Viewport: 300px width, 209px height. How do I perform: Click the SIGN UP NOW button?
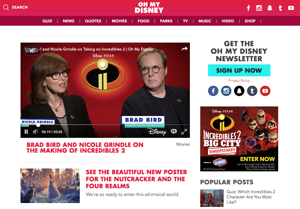pyautogui.click(x=239, y=70)
